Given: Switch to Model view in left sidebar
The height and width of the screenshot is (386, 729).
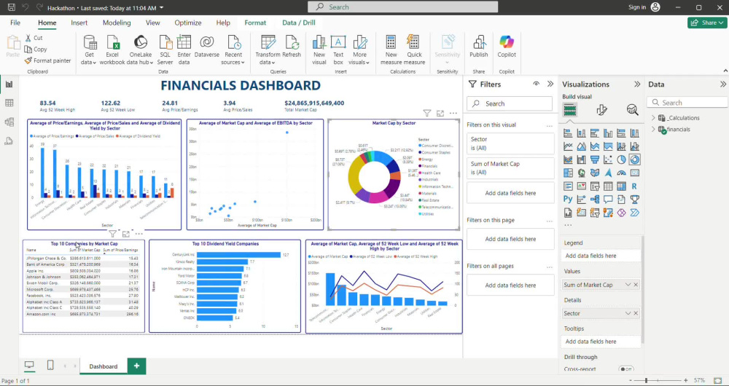Looking at the screenshot, I should click(9, 122).
